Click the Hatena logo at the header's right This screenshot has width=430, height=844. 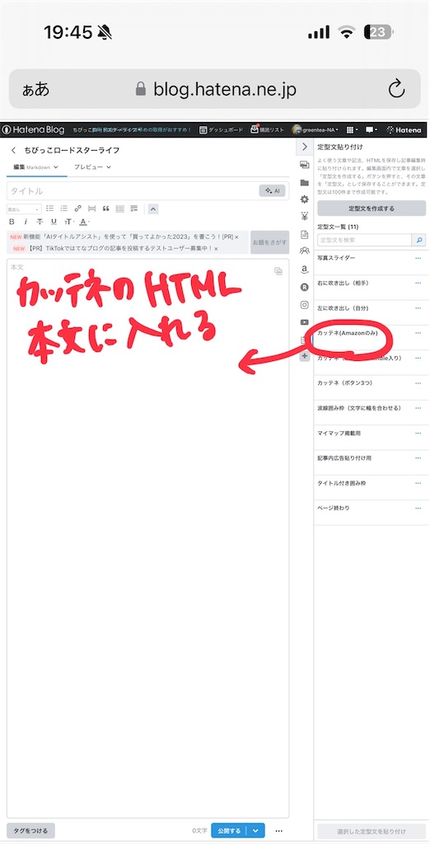point(404,129)
